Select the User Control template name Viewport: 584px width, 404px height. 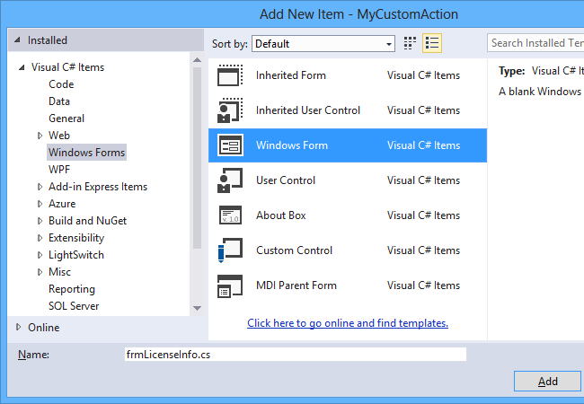pyautogui.click(x=286, y=180)
